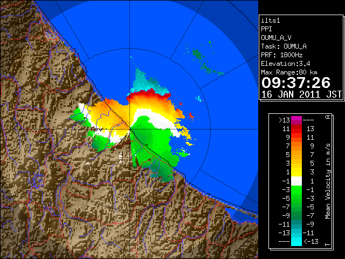Click the "Mean Velocity in m/s" legend title

[x=328, y=181]
